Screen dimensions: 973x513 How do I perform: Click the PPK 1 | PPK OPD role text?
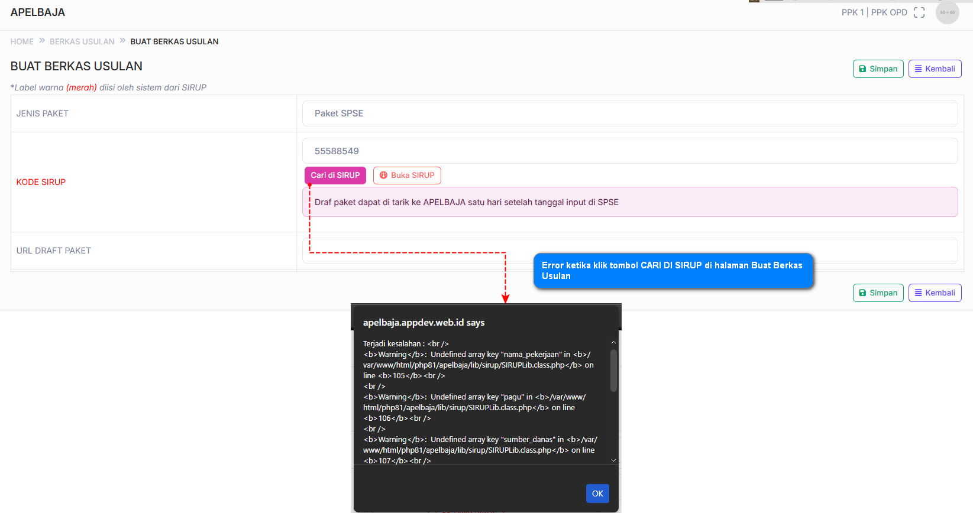874,12
